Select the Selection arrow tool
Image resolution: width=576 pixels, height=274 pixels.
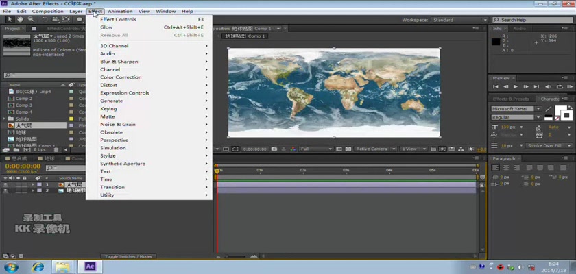[10, 19]
